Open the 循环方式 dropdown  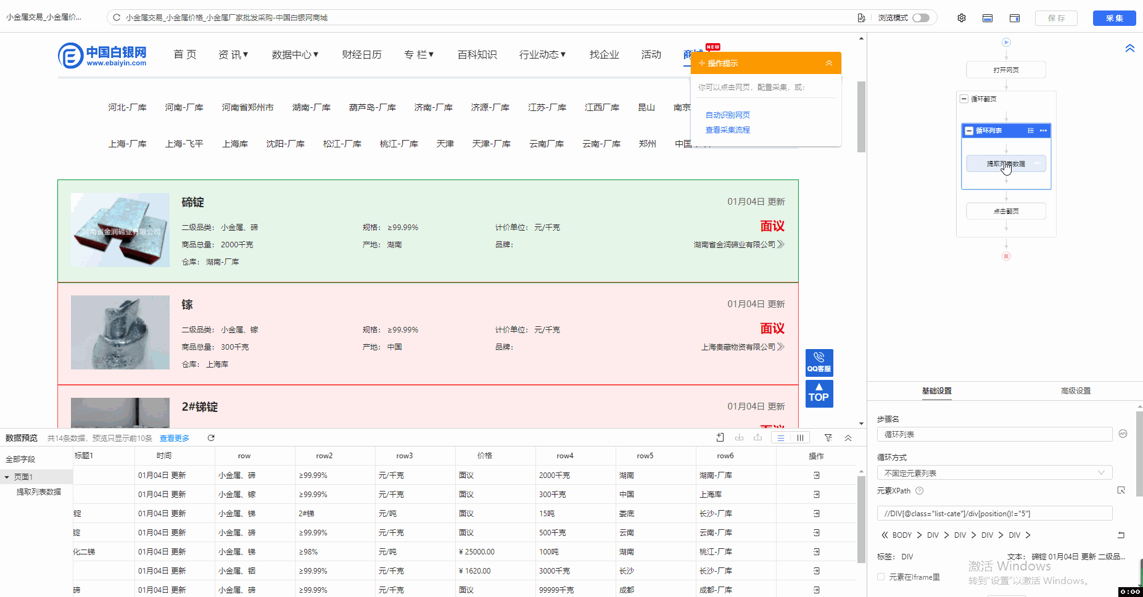(994, 473)
